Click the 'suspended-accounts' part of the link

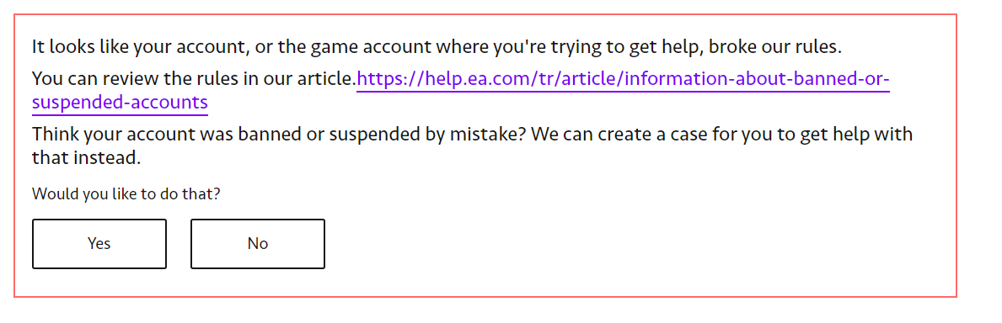click(x=121, y=102)
